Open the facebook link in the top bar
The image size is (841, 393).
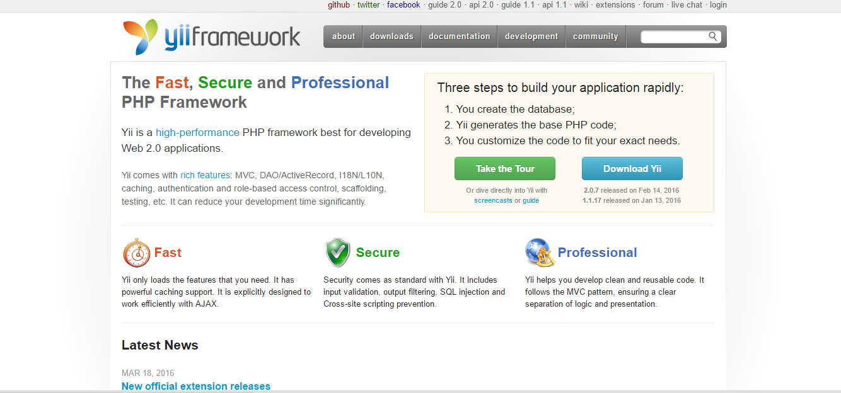tap(403, 5)
